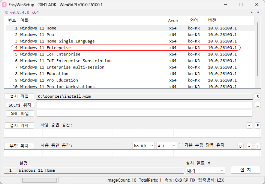This screenshot has width=265, height=184.
Task: Click the 번호 column header
Action: point(12,21)
